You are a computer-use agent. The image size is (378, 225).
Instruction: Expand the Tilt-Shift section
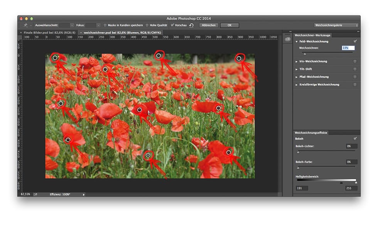click(x=297, y=69)
